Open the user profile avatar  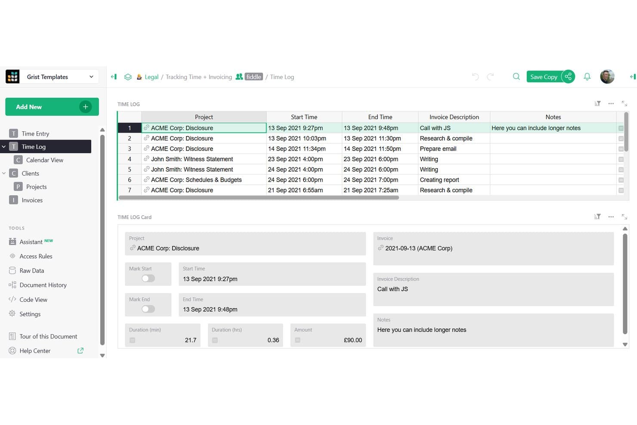pos(607,77)
